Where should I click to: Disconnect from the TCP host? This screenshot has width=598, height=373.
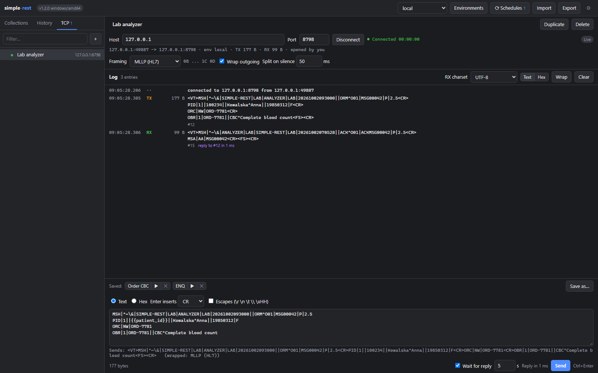(x=348, y=40)
